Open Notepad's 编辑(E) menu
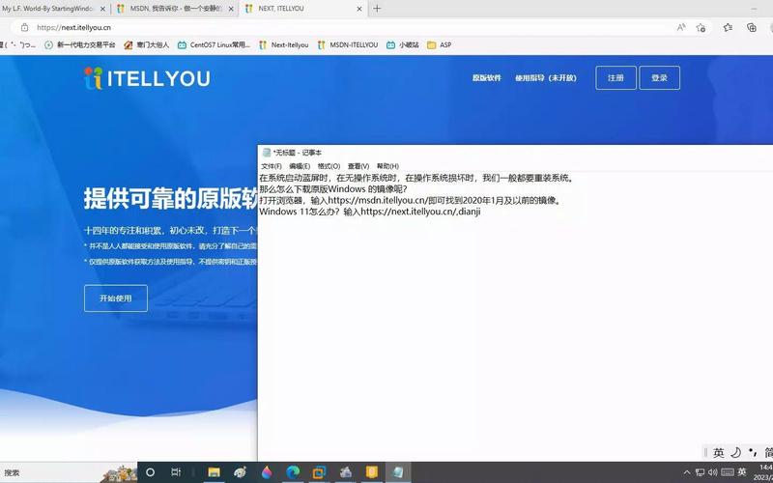The image size is (773, 483). (x=300, y=166)
